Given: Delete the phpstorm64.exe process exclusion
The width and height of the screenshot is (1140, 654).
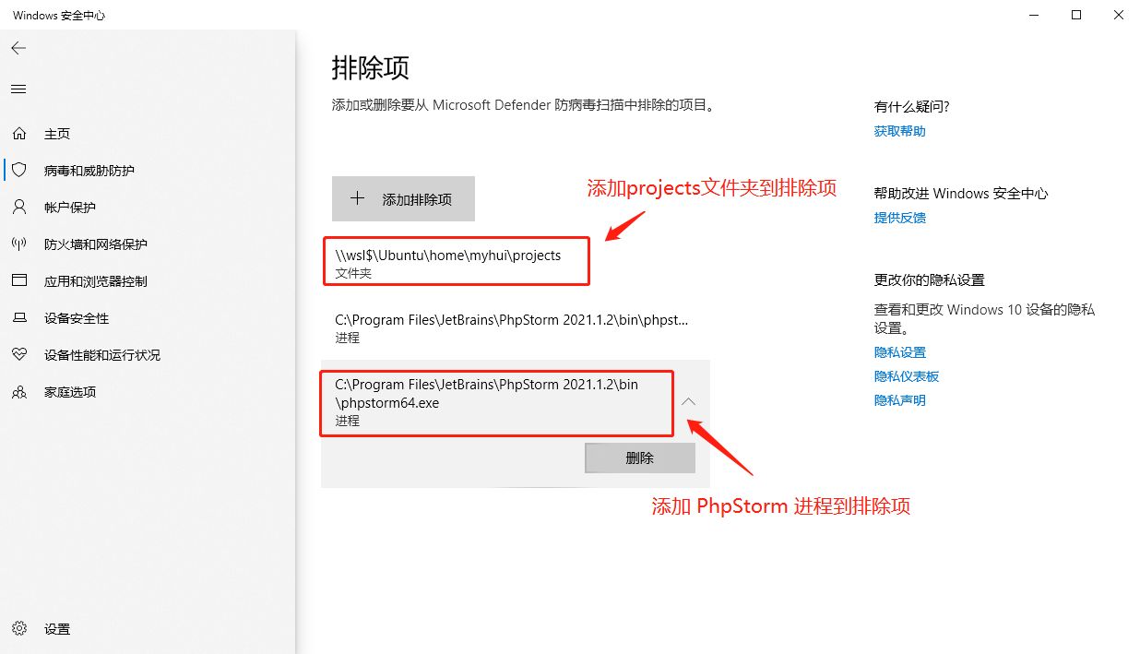Looking at the screenshot, I should 639,458.
